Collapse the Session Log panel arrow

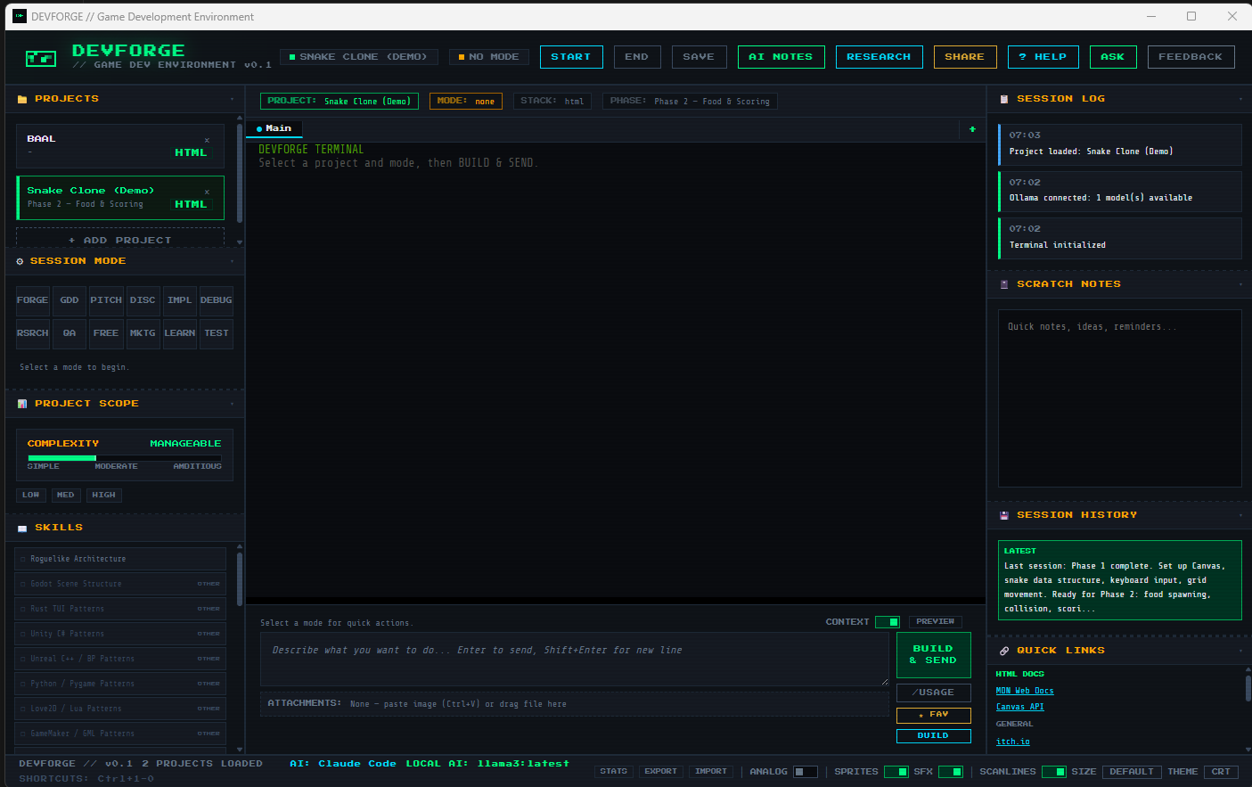(1240, 99)
